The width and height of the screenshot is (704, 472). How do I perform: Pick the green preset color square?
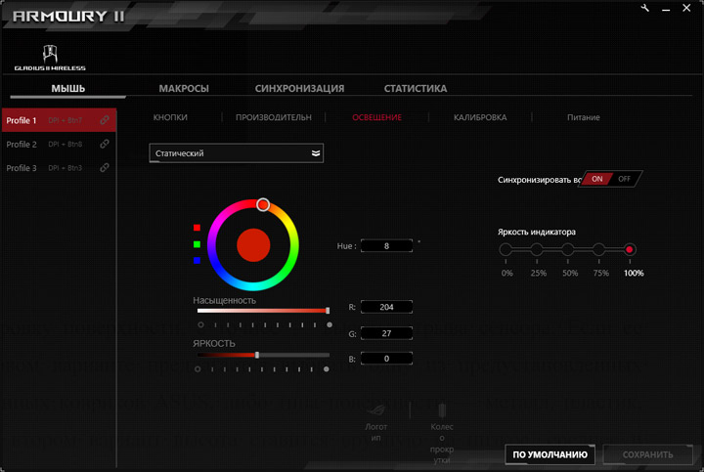(x=197, y=244)
